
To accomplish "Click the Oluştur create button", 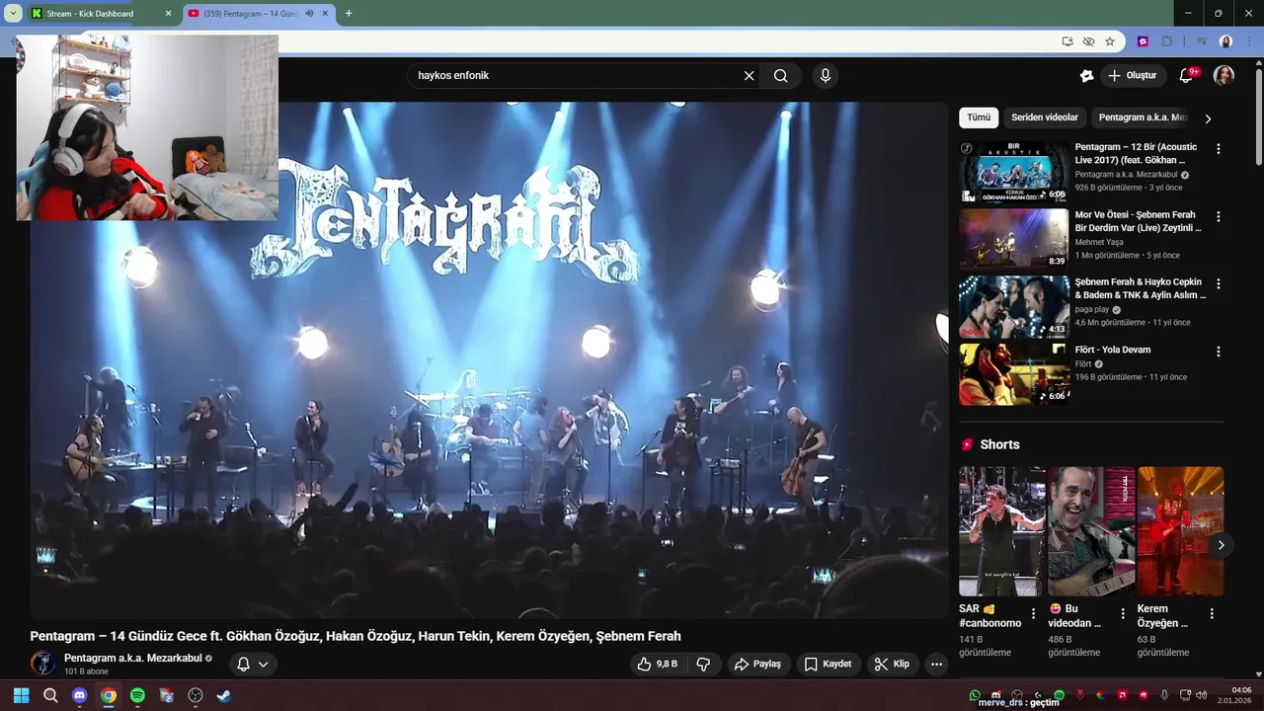I will pos(1133,76).
